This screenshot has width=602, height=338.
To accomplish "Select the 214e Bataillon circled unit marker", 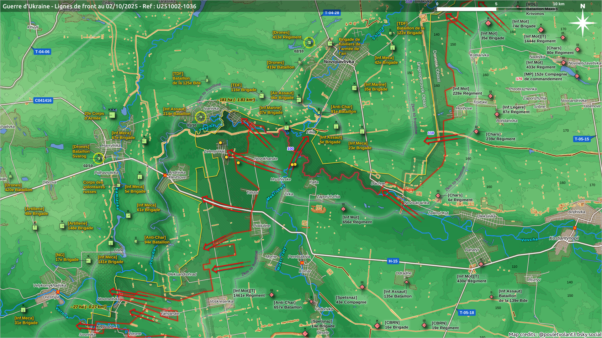I will pos(201,117).
